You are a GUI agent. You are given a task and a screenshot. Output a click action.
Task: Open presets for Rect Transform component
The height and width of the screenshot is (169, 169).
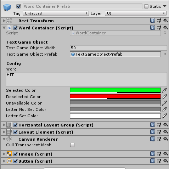[159, 21]
